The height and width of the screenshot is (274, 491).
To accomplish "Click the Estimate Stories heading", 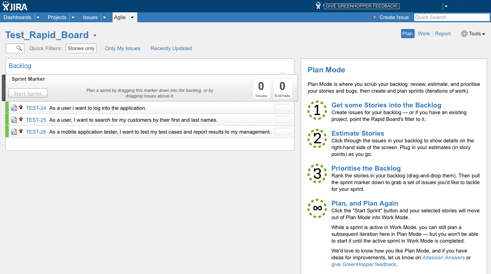I will pyautogui.click(x=358, y=133).
